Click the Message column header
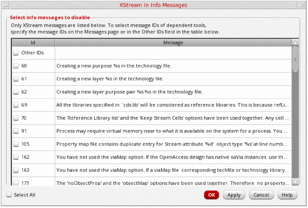308x208 pixels. tap(173, 43)
